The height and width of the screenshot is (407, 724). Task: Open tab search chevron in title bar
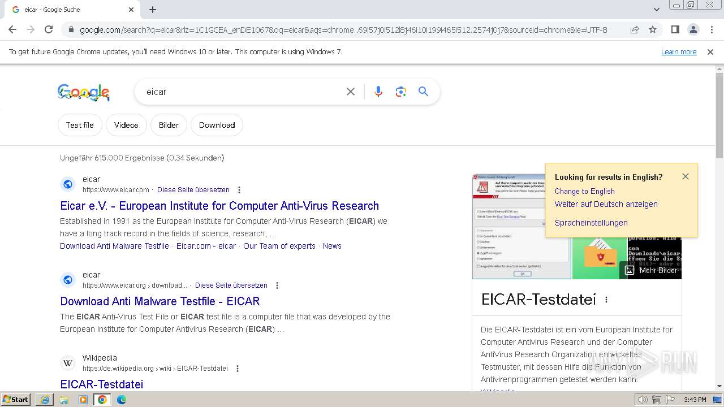(x=657, y=10)
